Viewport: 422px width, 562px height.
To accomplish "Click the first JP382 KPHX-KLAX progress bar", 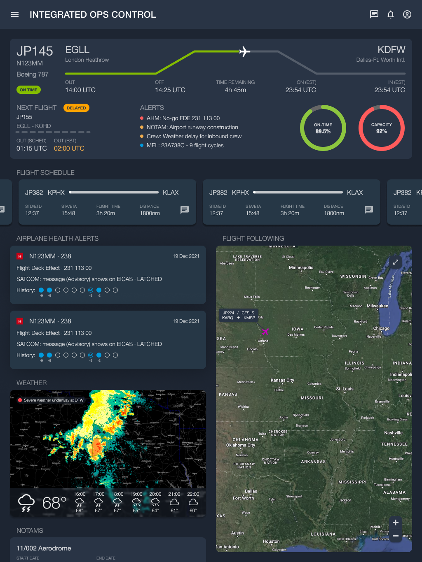I will [114, 192].
